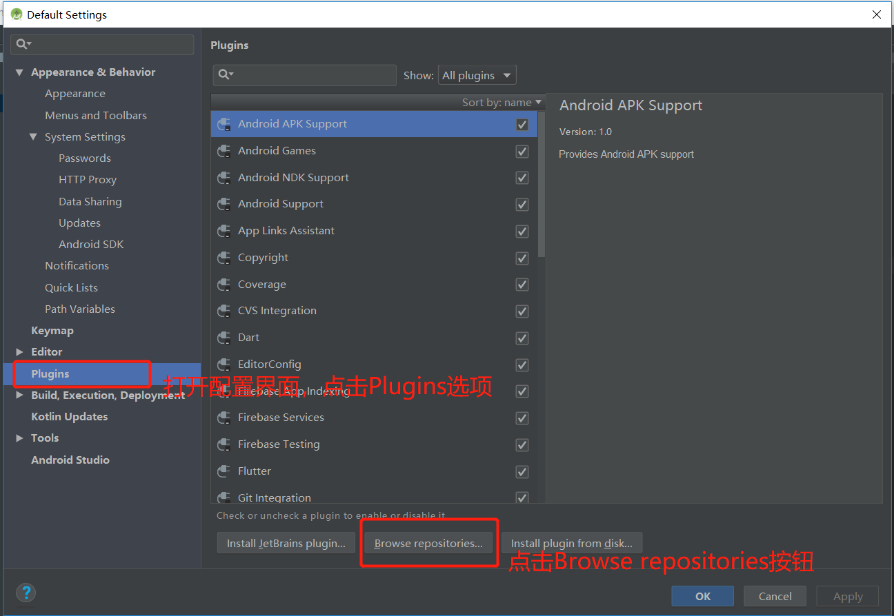Confirm with the OK button

(x=703, y=596)
